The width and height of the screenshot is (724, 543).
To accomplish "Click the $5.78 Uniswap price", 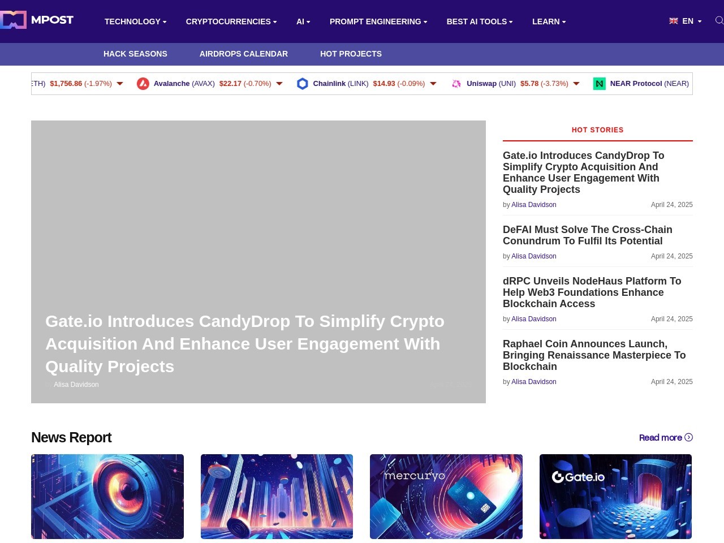I will 529,84.
